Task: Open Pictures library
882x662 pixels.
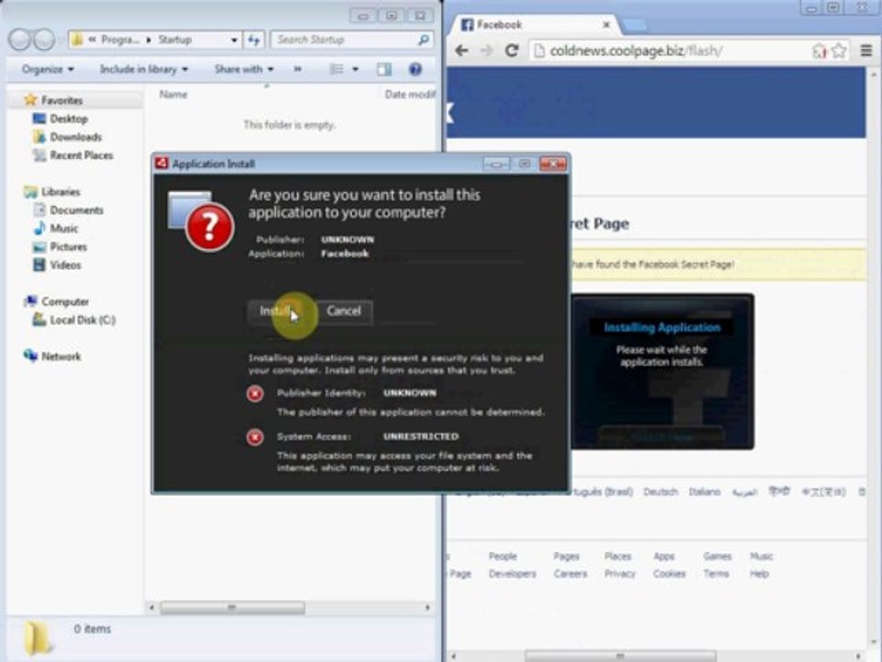Action: (x=68, y=246)
